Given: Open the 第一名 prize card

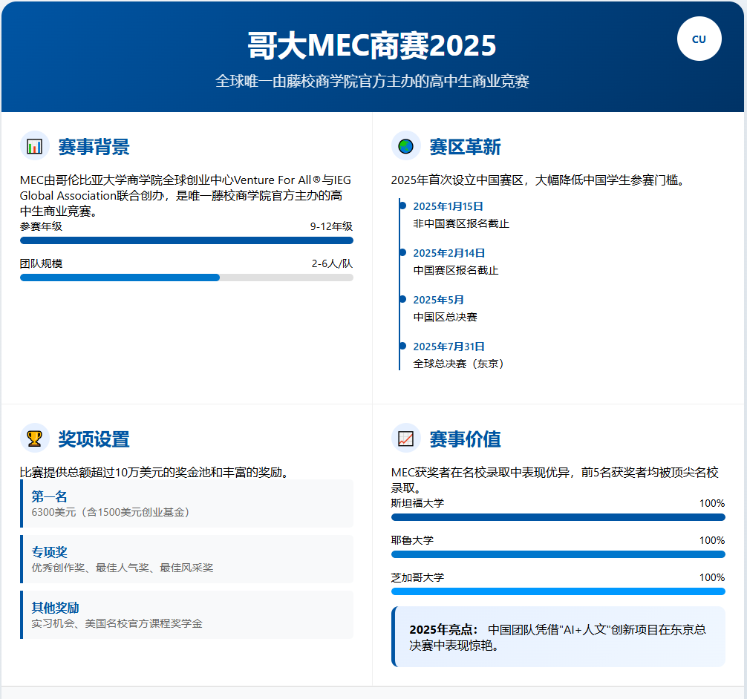Looking at the screenshot, I should [x=187, y=504].
